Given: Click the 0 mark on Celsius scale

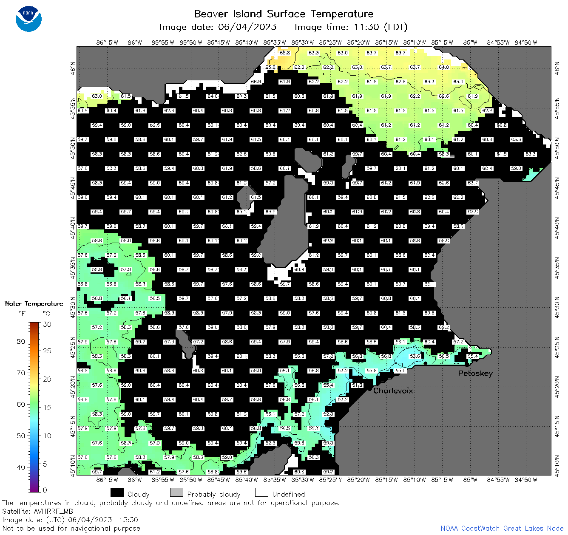Looking at the screenshot, I should (45, 490).
